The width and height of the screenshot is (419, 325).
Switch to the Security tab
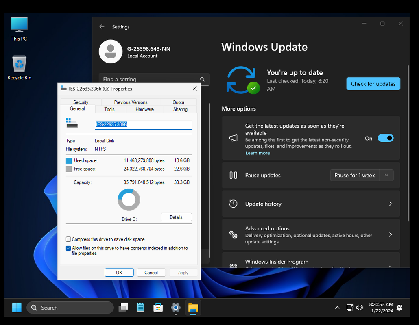click(x=81, y=102)
